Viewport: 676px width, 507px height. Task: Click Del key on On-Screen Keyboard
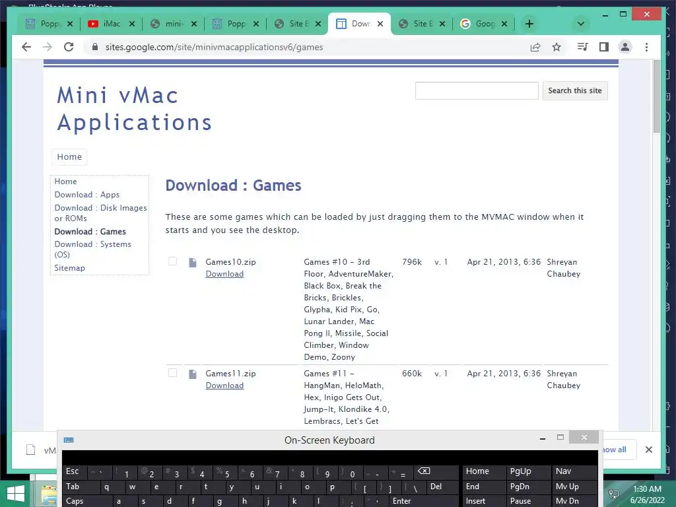coord(442,487)
